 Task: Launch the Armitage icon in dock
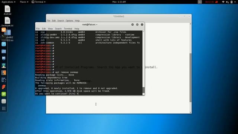tap(4, 66)
